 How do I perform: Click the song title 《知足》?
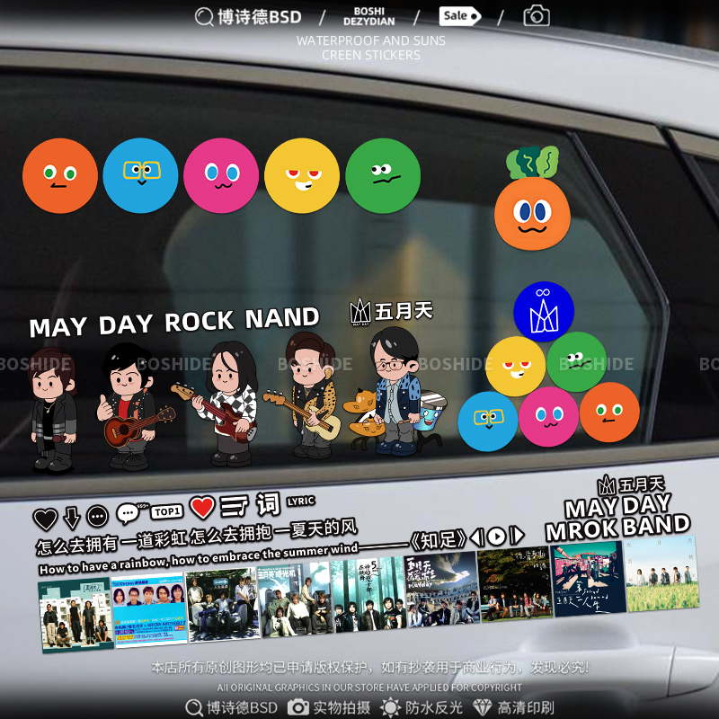point(438,540)
